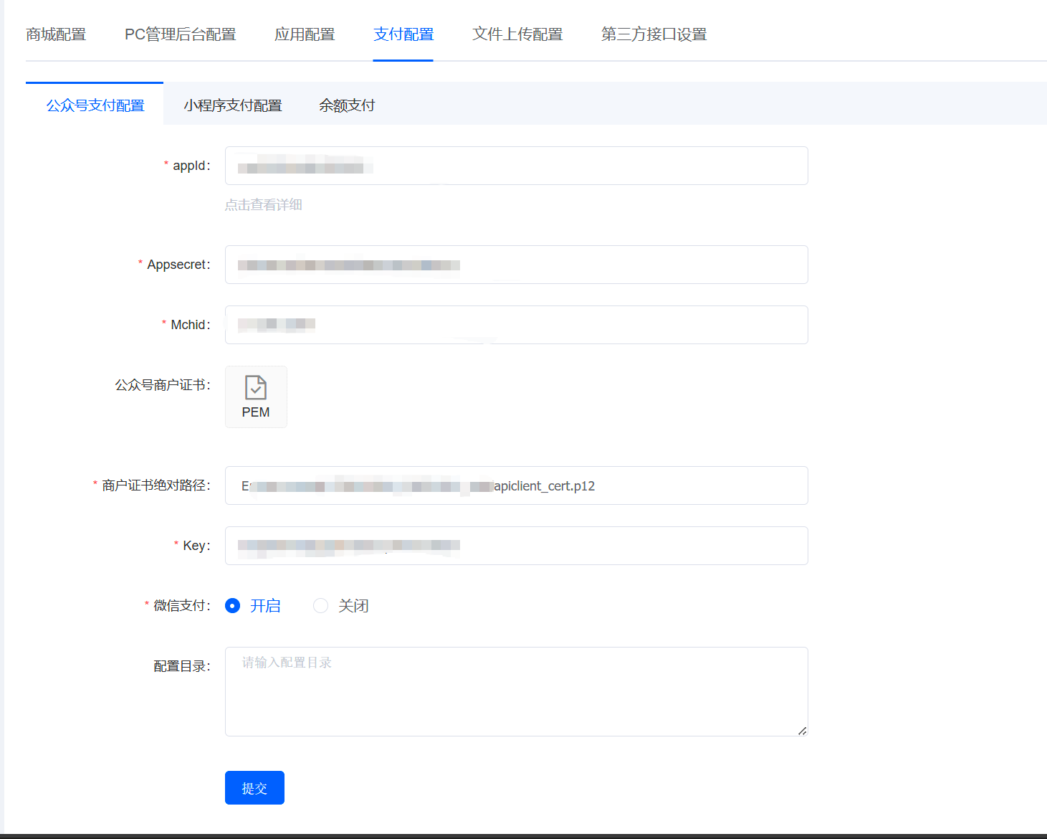The height and width of the screenshot is (839, 1047).
Task: Select the 关闭 radio button for 微信支付
Action: (321, 606)
